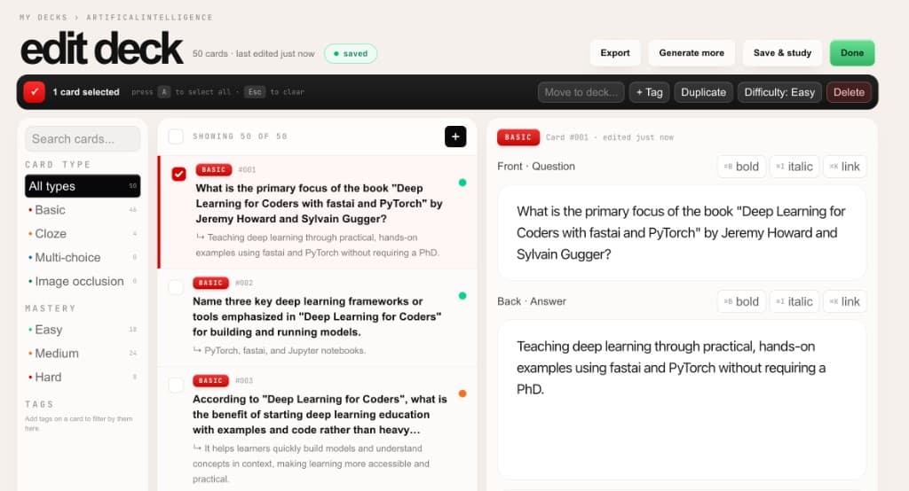Image resolution: width=909 pixels, height=491 pixels.
Task: Click the red checkmark selection icon in toolbar
Action: click(x=35, y=92)
